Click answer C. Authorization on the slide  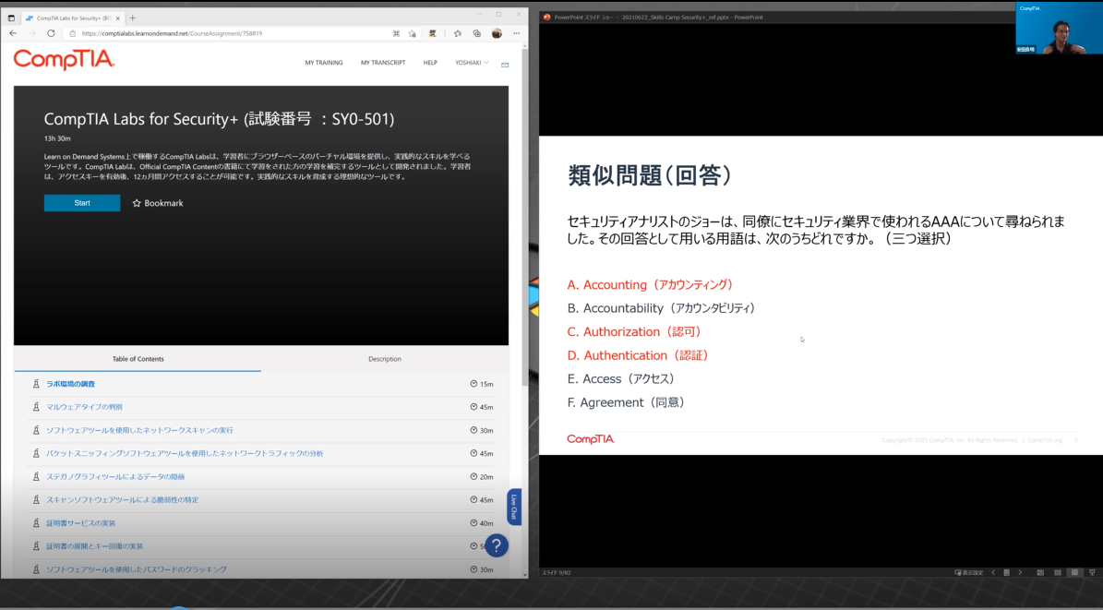click(x=634, y=331)
